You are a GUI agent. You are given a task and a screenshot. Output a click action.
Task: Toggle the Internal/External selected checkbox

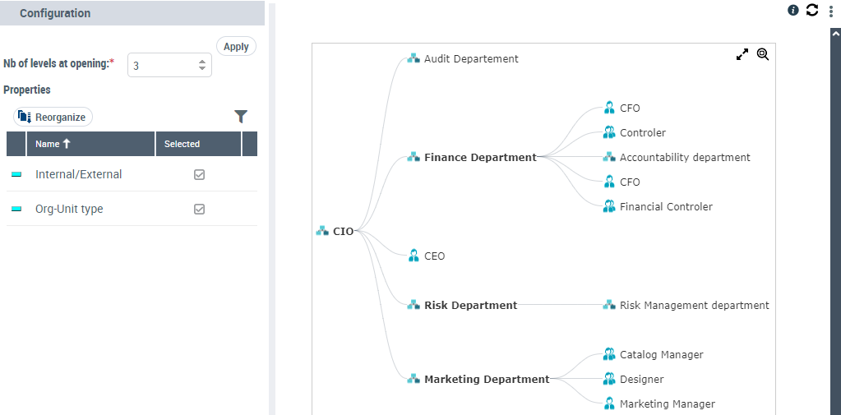(x=199, y=174)
